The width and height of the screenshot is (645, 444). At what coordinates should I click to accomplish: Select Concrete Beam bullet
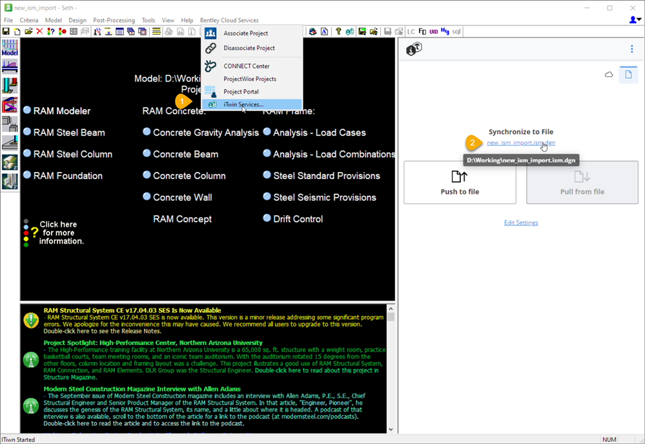[147, 153]
